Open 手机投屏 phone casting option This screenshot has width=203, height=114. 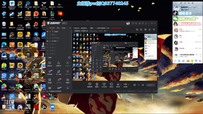[x=104, y=85]
